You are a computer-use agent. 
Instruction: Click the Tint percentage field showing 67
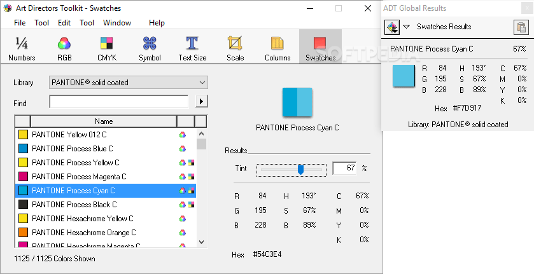click(x=344, y=168)
